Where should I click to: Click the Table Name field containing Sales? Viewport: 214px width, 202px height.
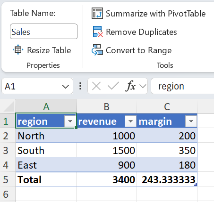tap(43, 32)
